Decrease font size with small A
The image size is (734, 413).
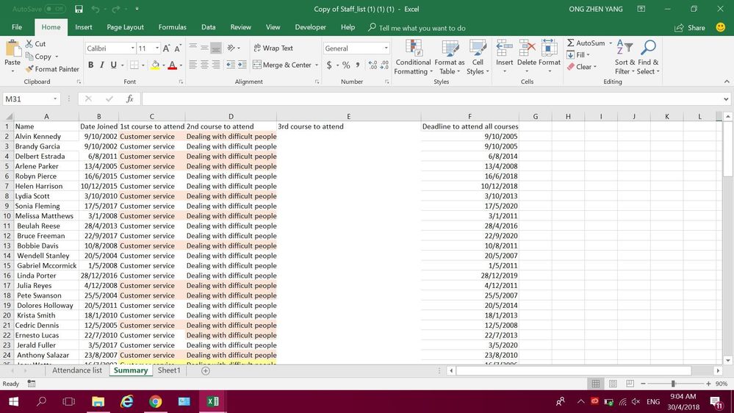click(178, 49)
